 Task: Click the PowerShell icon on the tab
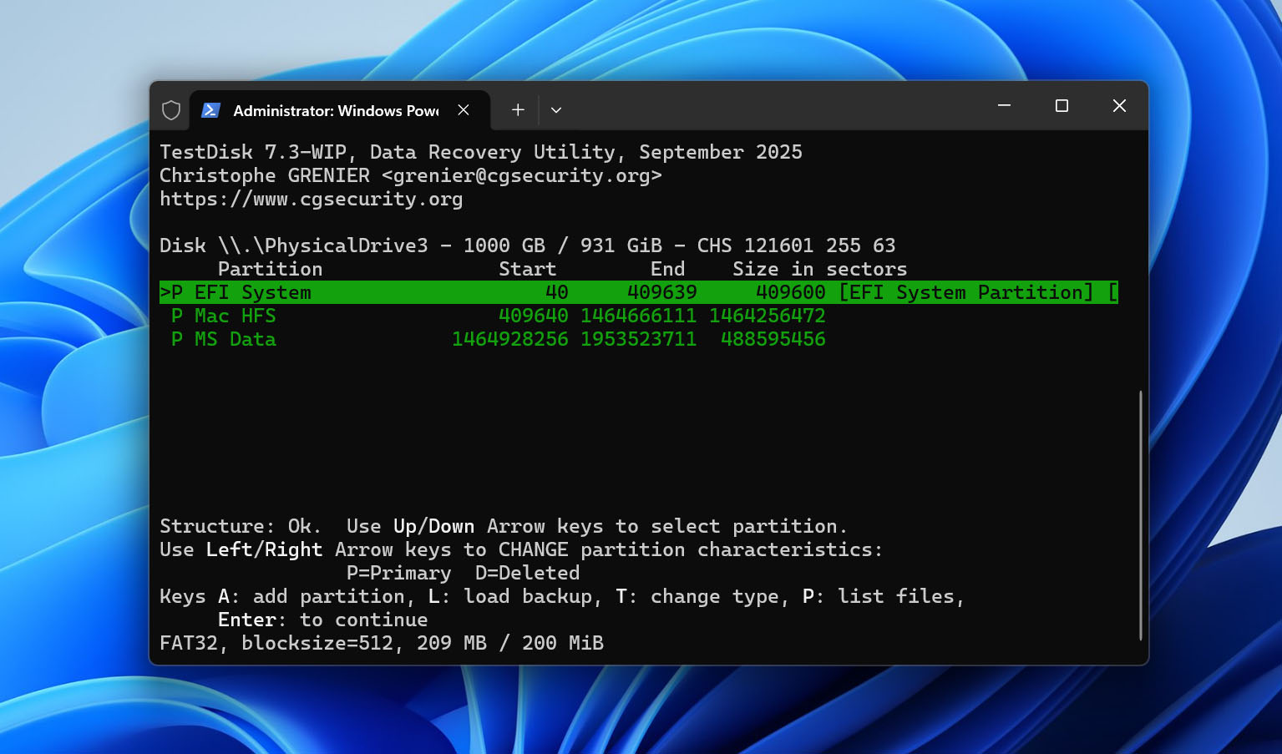(x=210, y=110)
